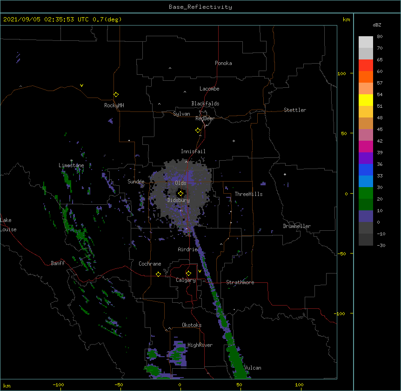The width and height of the screenshot is (401, 391).
Task: Click the white caret marker east of Airdrie
Action: pos(221,244)
